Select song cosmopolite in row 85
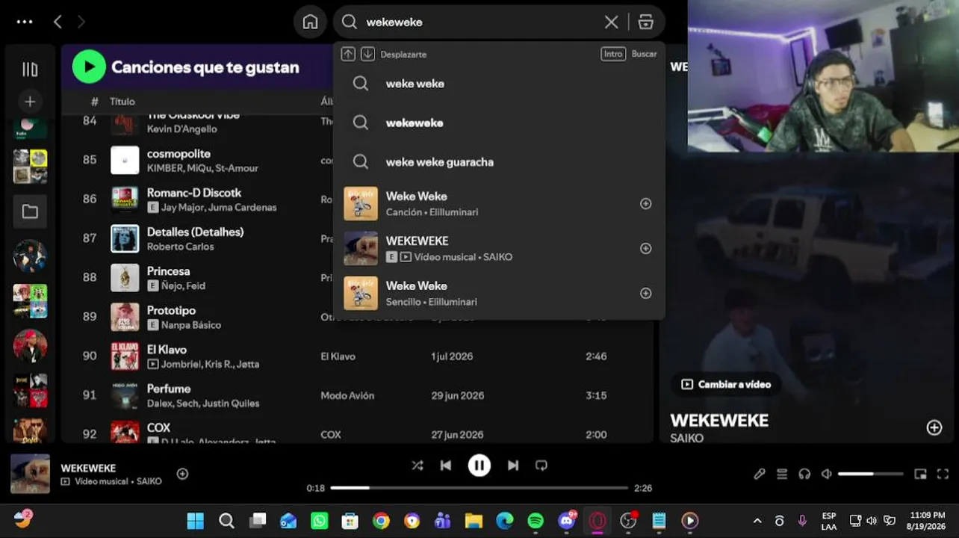This screenshot has width=959, height=538. (x=179, y=153)
